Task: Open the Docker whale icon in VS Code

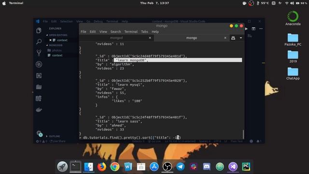Action: click(x=39, y=110)
